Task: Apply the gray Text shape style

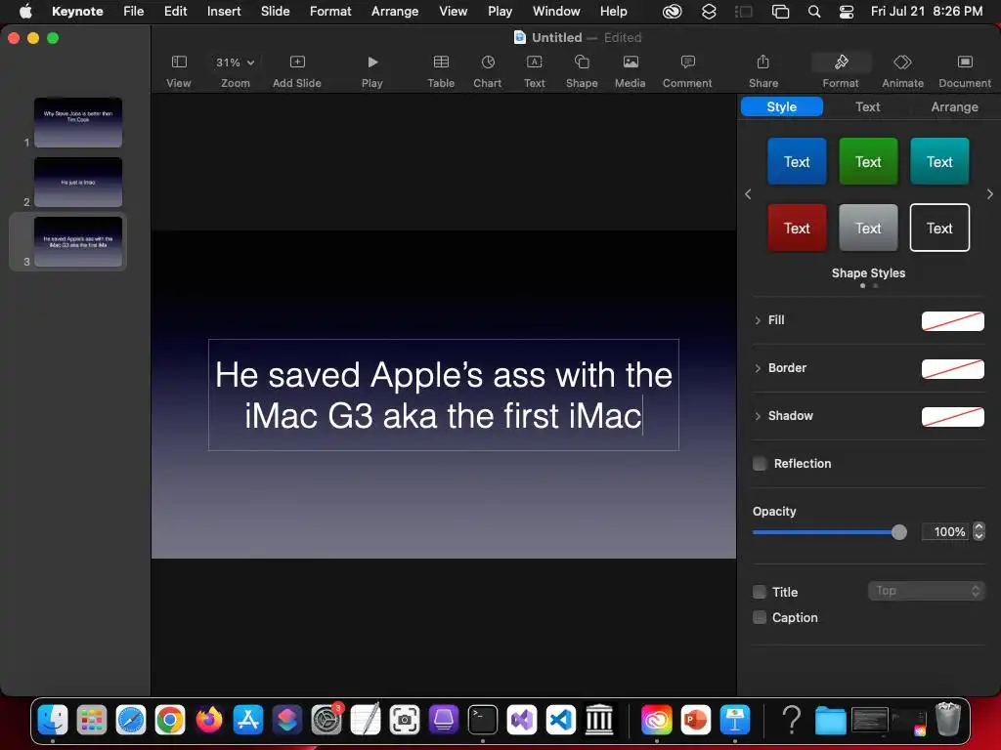Action: click(x=868, y=228)
